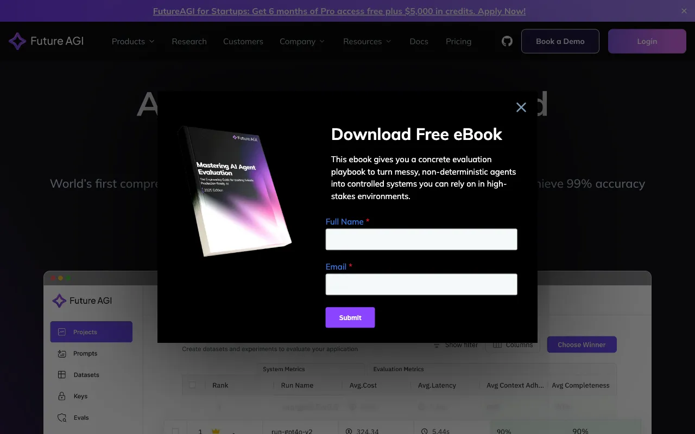This screenshot has width=695, height=434.
Task: Select Projects in dashboard sidebar
Action: [x=91, y=332]
